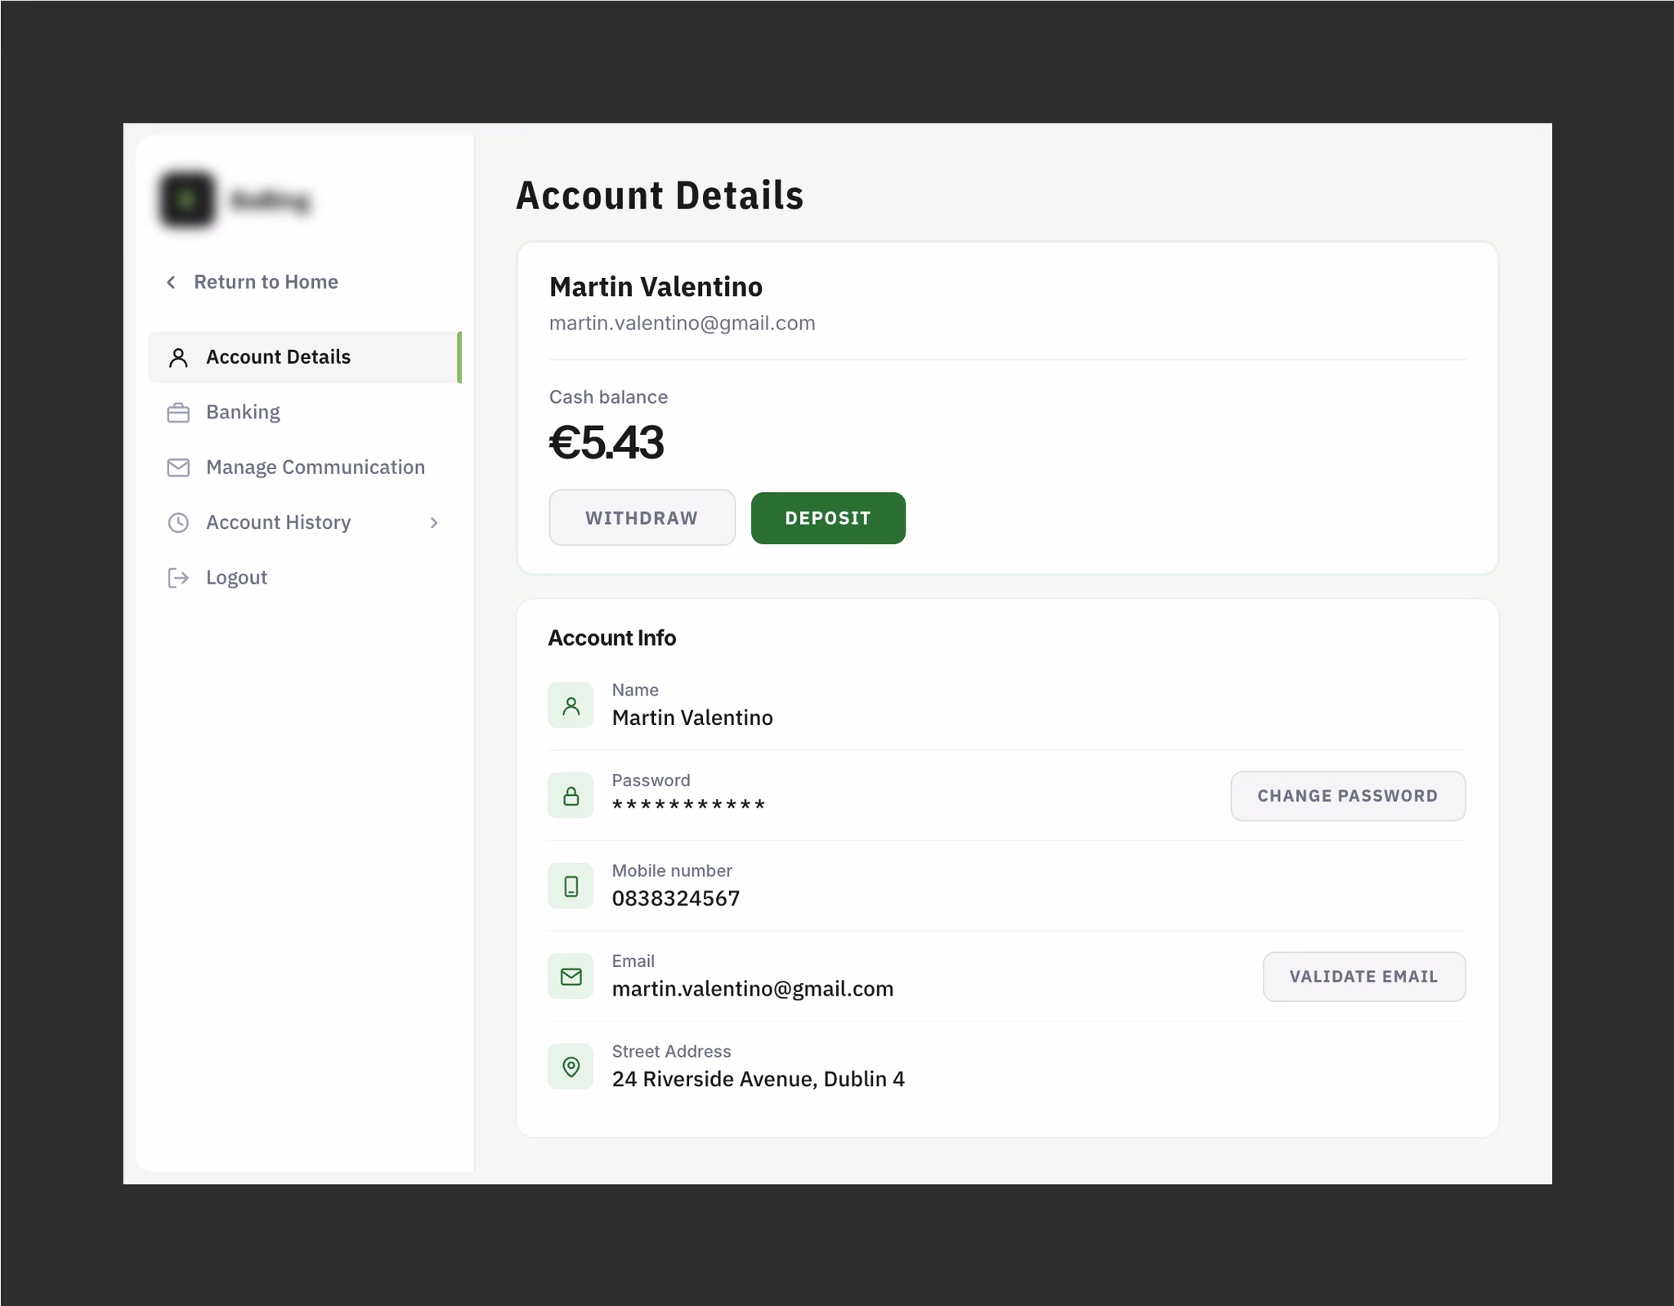Click the masked password asterisks

(688, 805)
